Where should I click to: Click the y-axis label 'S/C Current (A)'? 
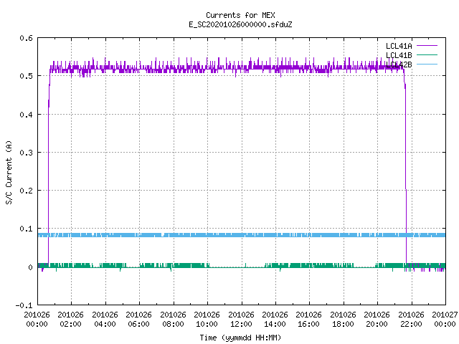tap(9, 172)
